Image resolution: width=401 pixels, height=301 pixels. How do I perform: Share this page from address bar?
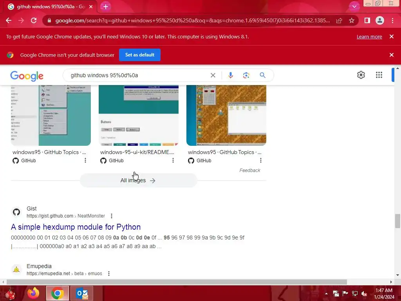coord(339,20)
